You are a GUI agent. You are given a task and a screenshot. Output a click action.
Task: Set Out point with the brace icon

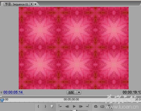(x=45, y=106)
